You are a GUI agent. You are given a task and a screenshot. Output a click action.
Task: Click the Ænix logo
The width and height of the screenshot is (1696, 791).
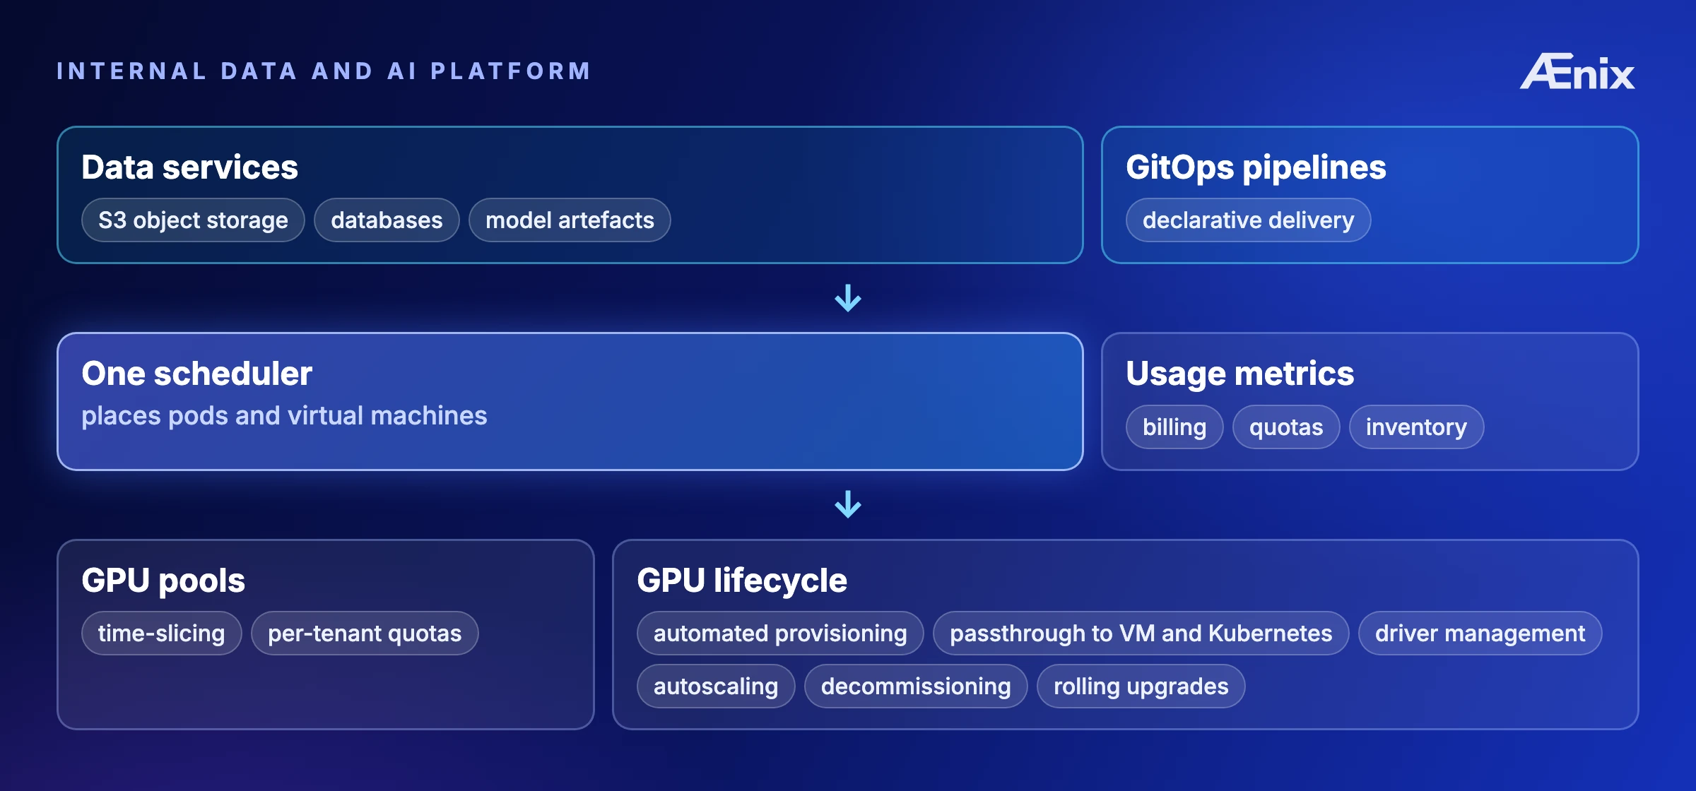click(1577, 72)
